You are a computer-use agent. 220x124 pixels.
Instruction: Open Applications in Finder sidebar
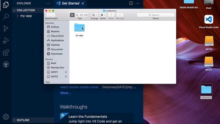tap(57, 40)
